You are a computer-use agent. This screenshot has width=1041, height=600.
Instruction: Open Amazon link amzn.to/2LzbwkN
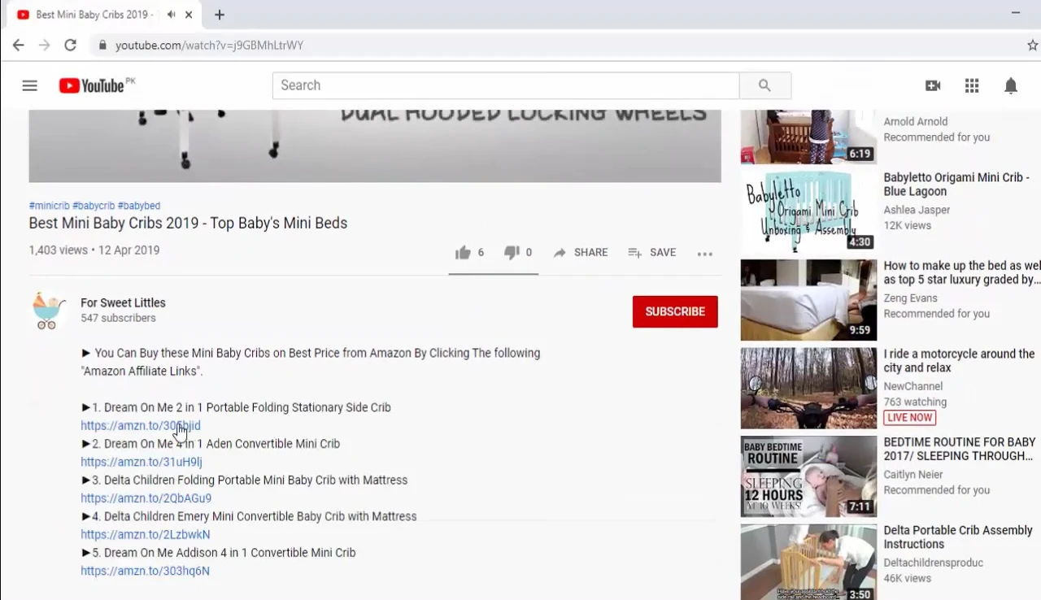click(x=146, y=535)
